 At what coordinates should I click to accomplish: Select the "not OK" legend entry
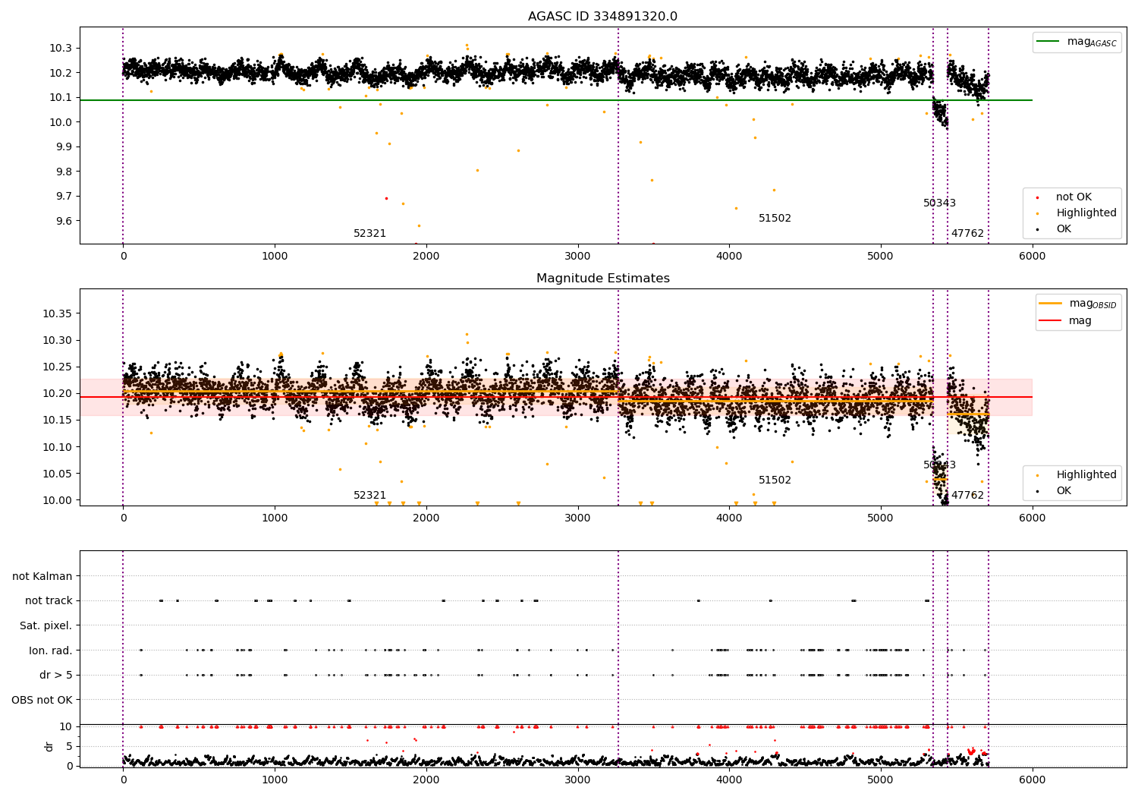(1074, 197)
